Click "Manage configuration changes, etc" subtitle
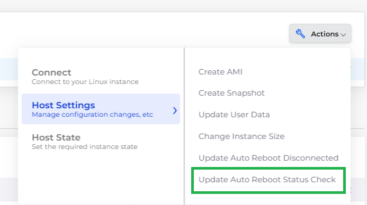This screenshot has width=367, height=205. tap(93, 115)
